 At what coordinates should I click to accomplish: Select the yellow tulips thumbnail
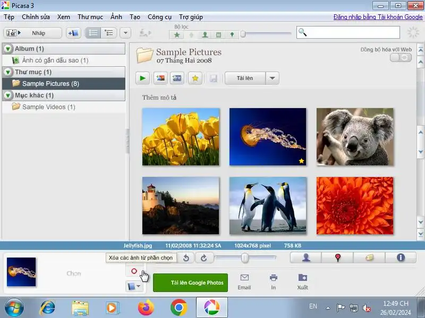(181, 137)
